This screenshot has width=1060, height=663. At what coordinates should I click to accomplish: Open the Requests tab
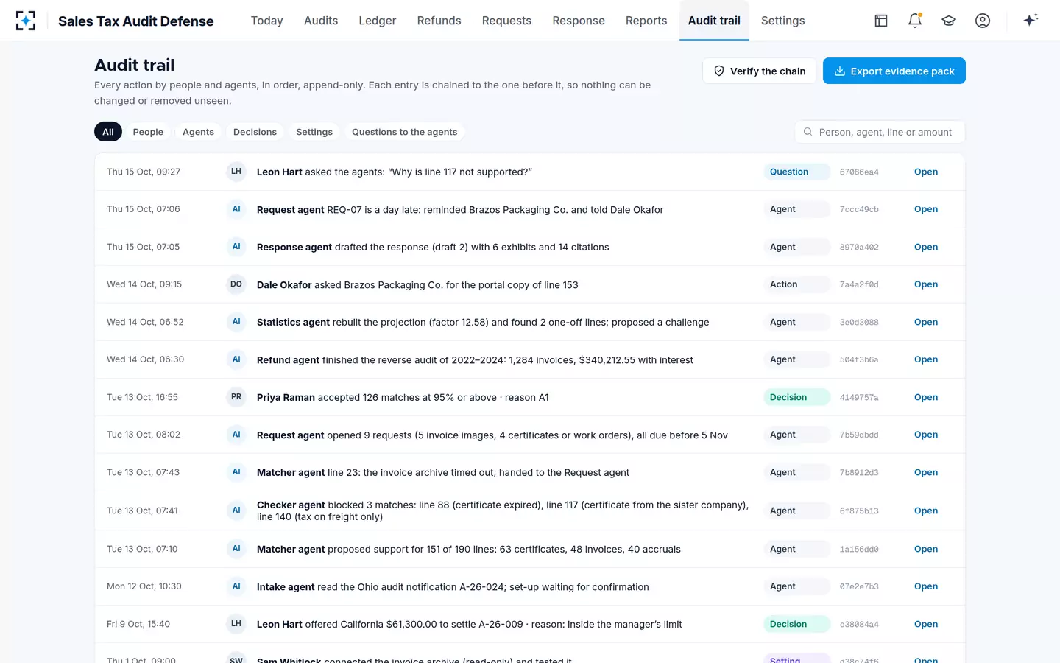coord(506,21)
